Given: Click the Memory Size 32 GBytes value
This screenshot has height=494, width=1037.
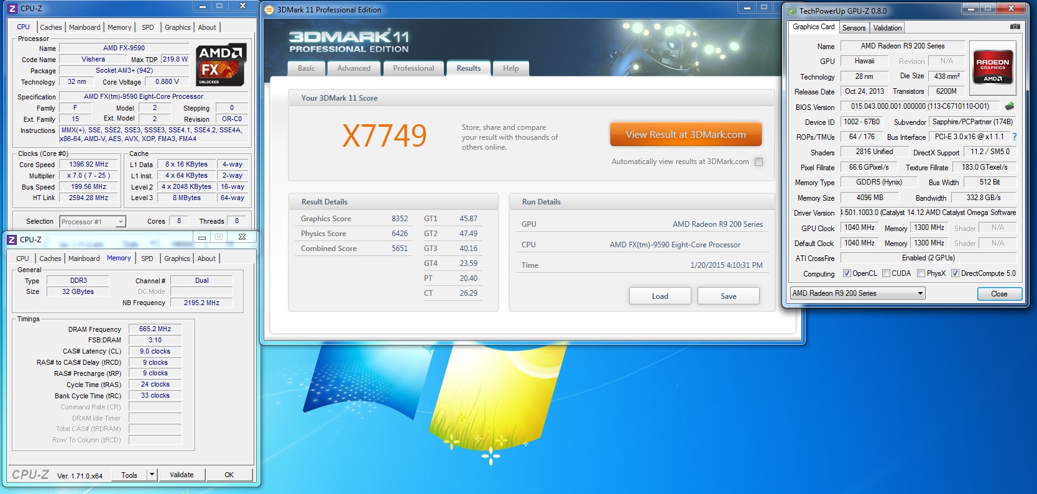Looking at the screenshot, I should [78, 291].
